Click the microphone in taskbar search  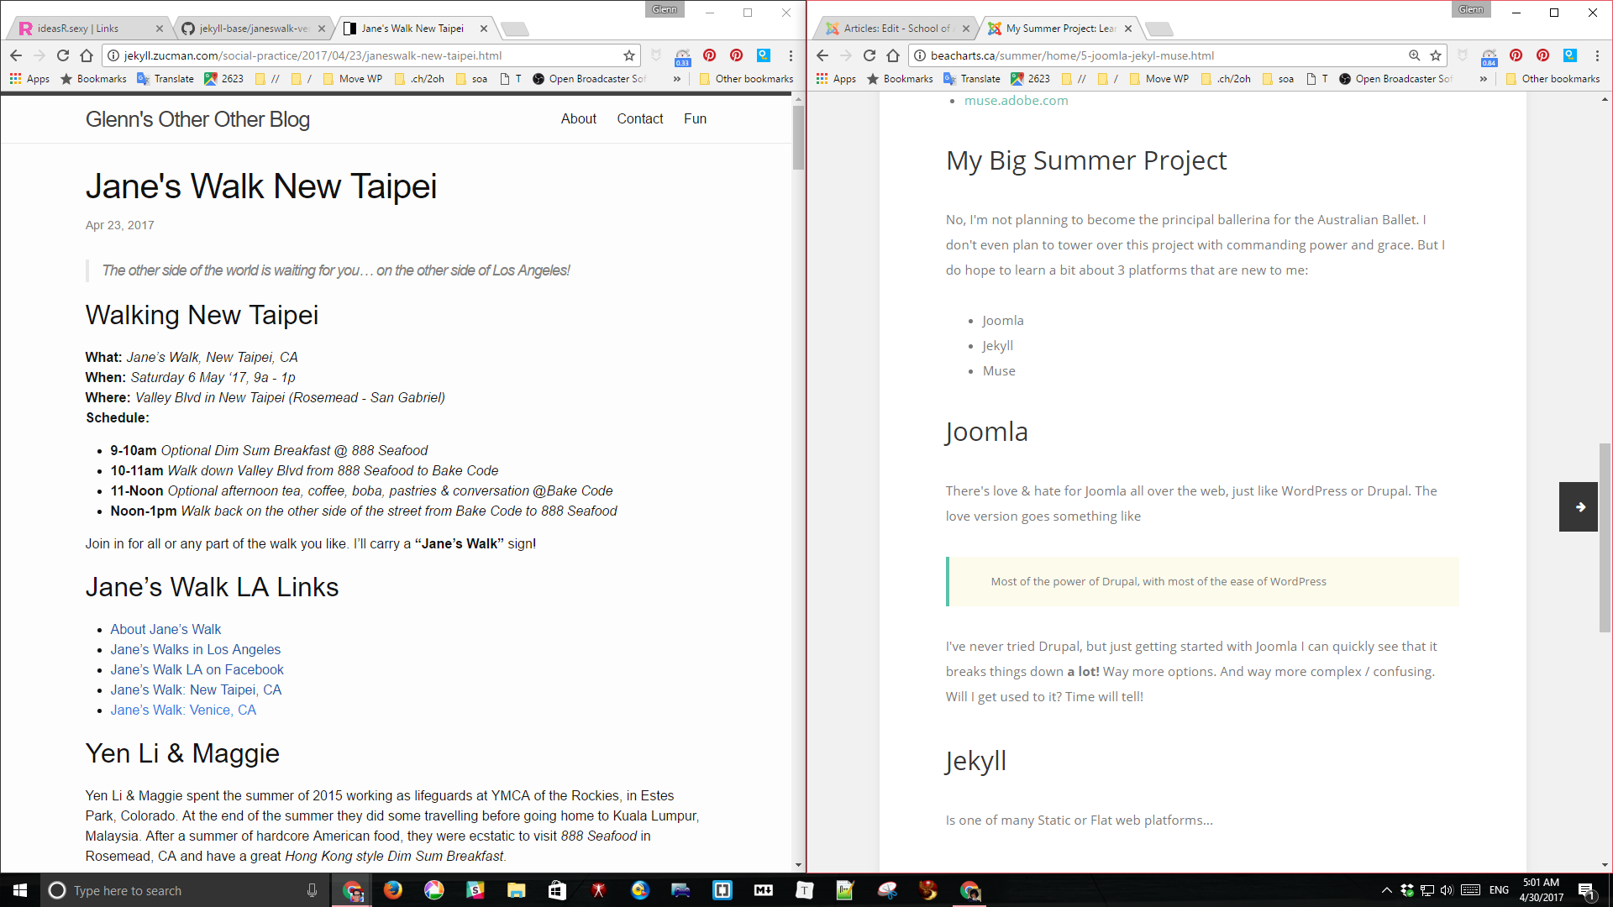click(x=312, y=890)
